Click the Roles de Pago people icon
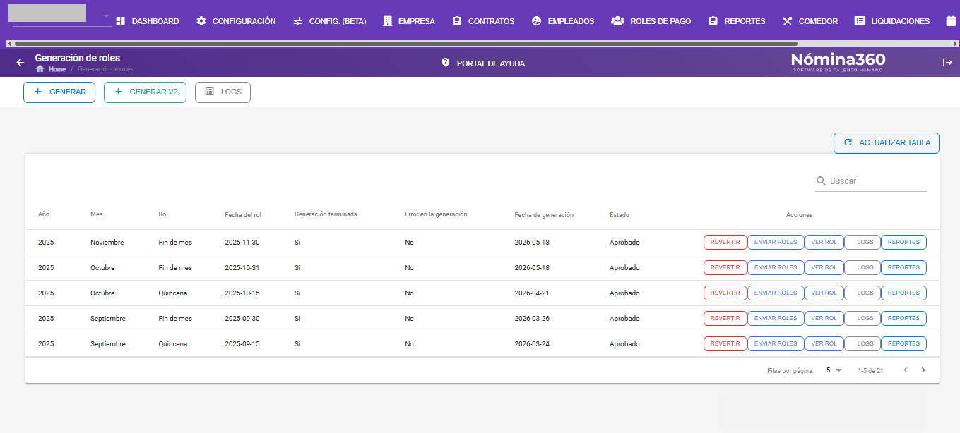The height and width of the screenshot is (433, 960). (x=617, y=21)
